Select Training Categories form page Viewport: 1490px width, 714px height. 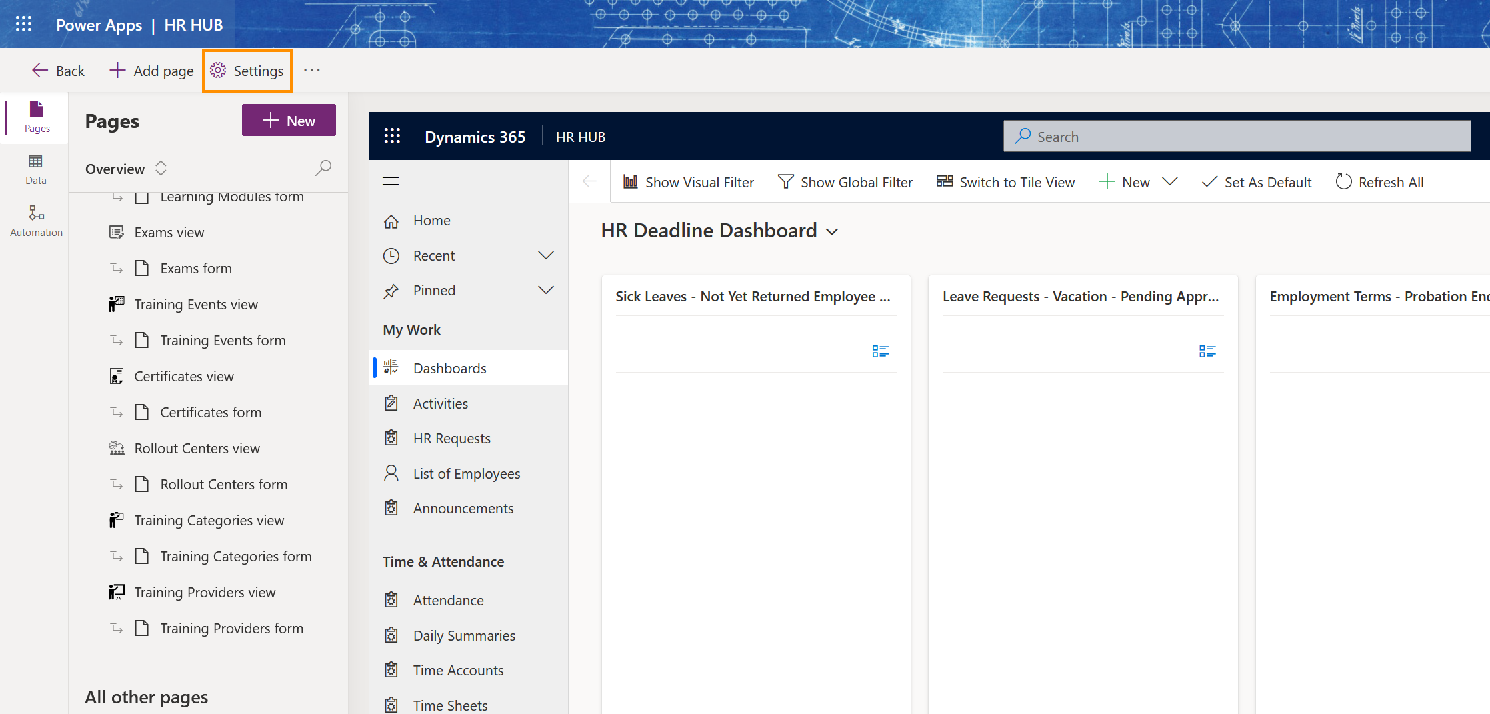(x=235, y=557)
